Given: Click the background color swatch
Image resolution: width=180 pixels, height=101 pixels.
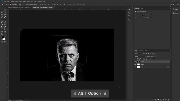Looking at the screenshot, I should pyautogui.click(x=4, y=39).
